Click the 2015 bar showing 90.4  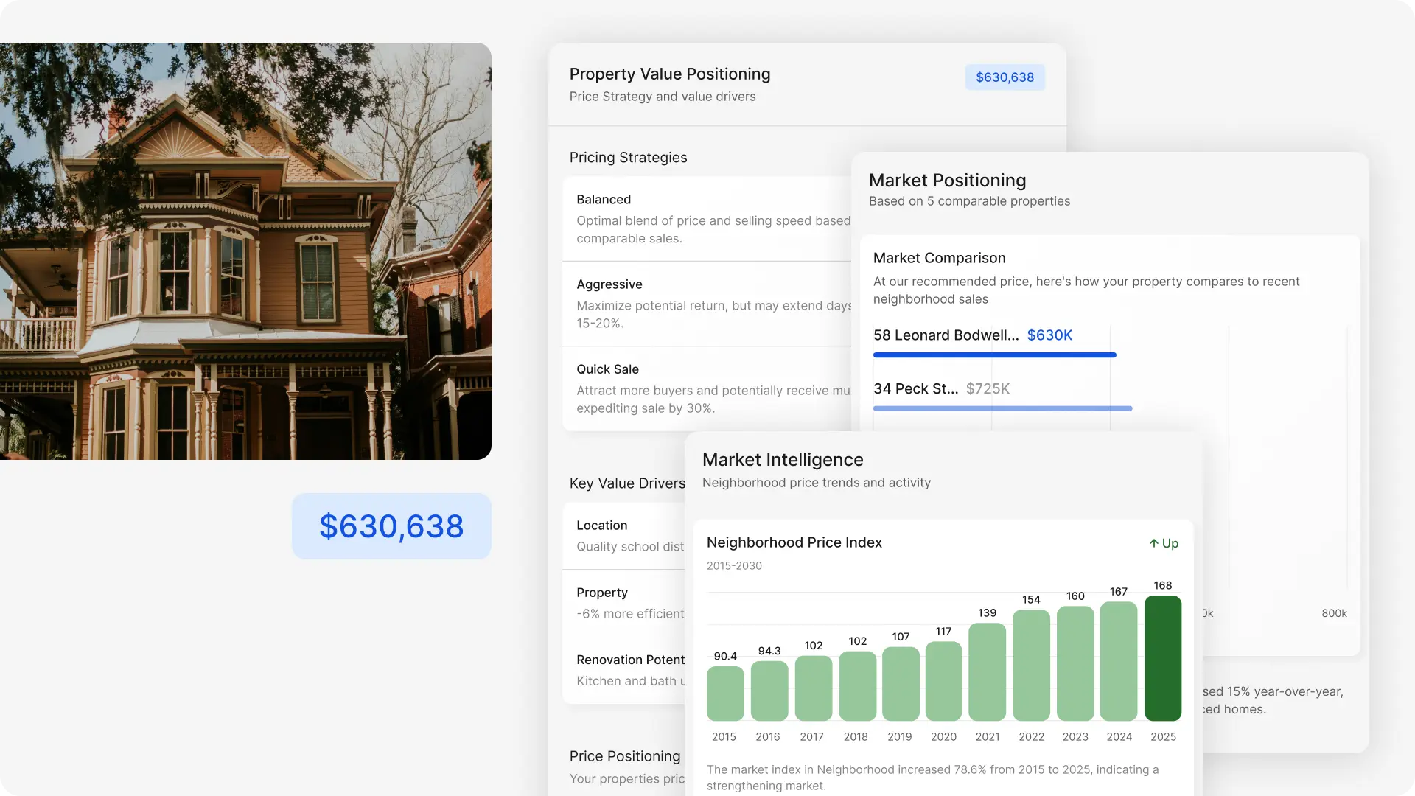[725, 694]
